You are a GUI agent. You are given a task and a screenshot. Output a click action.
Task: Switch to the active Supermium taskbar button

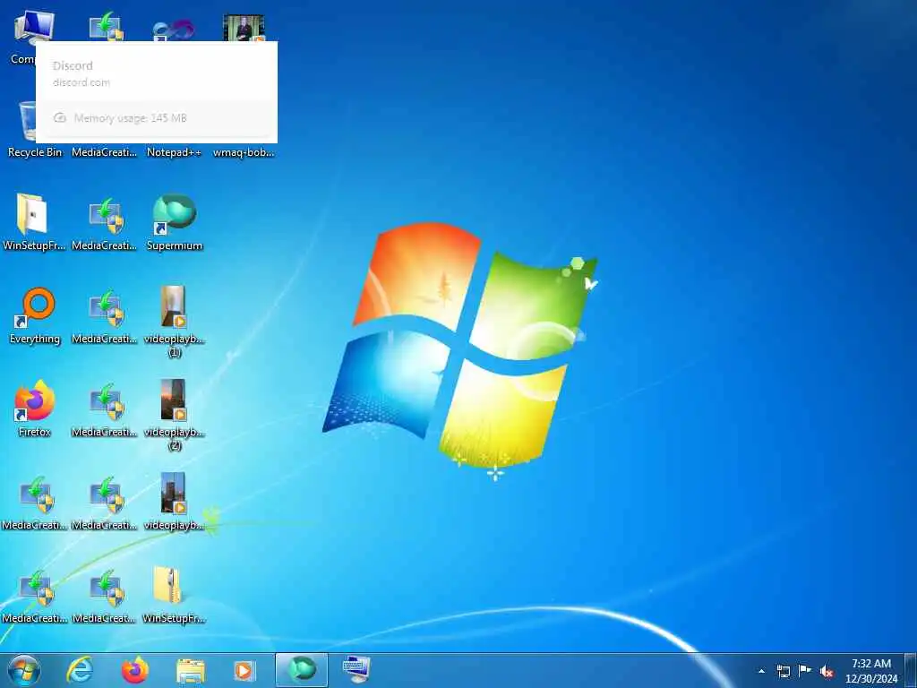pos(302,670)
